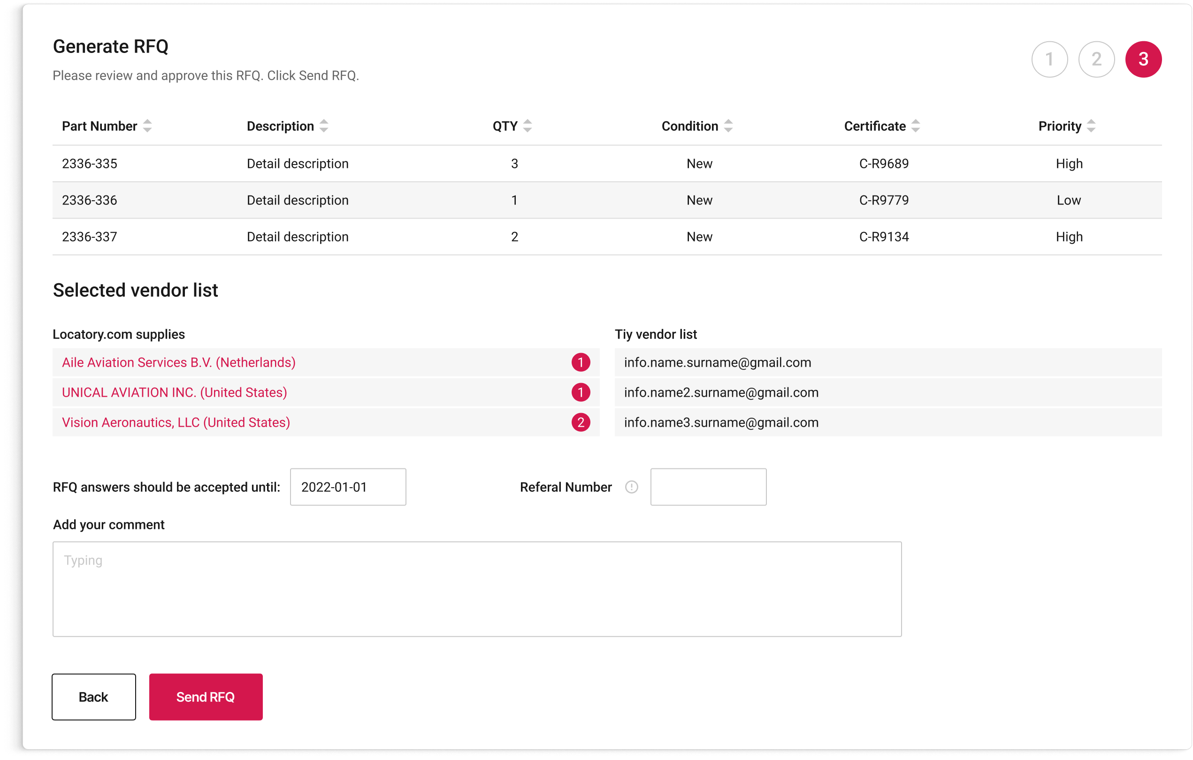This screenshot has height=760, width=1193.
Task: Click the Referal Number info icon
Action: pos(631,487)
